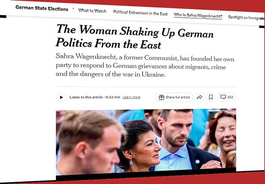Image resolution: width=265 pixels, height=184 pixels.
Task: Click the 9:32 min audio duration
Action: [113, 97]
